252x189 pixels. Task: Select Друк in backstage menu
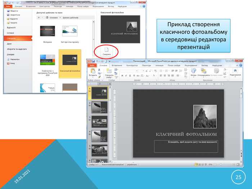click(9, 44)
